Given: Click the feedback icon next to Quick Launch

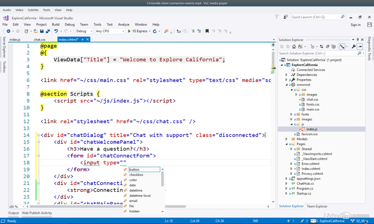Looking at the screenshot, I should (x=285, y=17).
